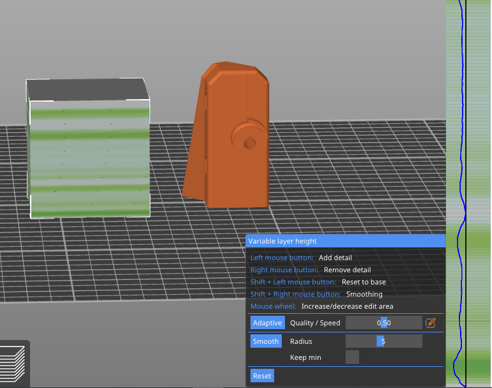
Task: Click 'Shift + Left mouse button:' hint
Action: pos(293,282)
